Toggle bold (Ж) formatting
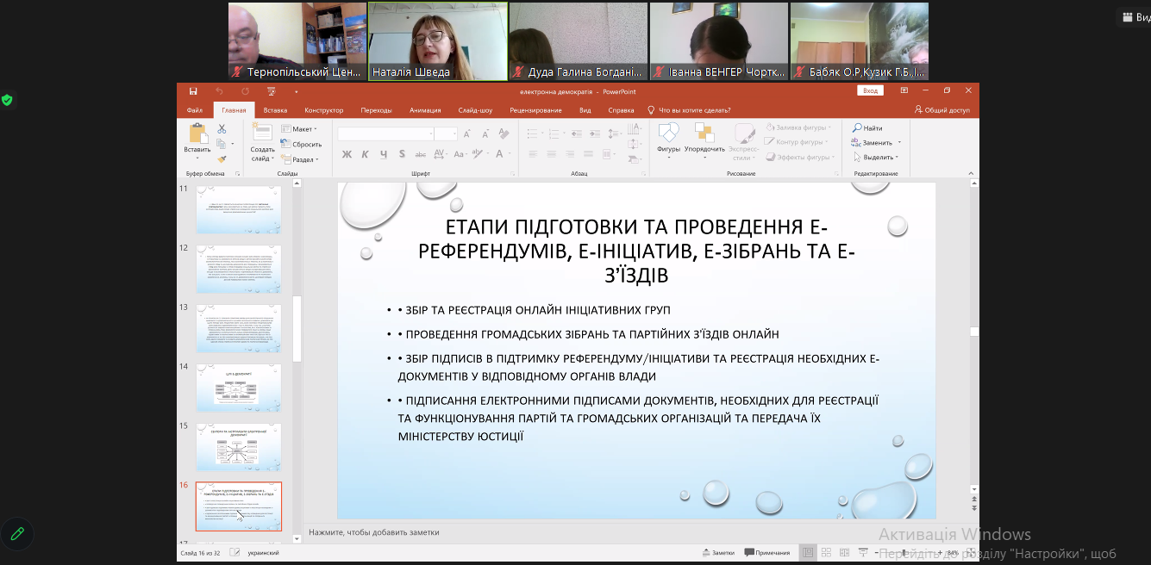Image resolution: width=1151 pixels, height=565 pixels. 347,155
